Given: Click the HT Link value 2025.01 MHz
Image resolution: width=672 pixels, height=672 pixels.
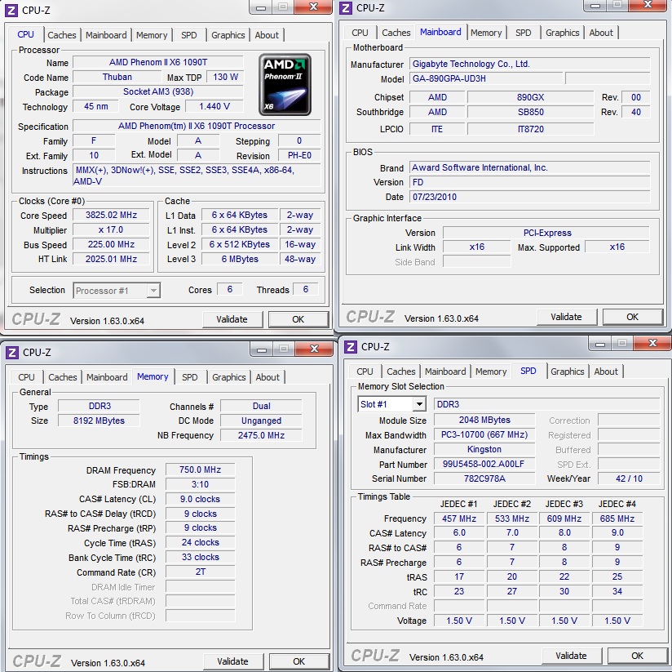Looking at the screenshot, I should pyautogui.click(x=111, y=259).
